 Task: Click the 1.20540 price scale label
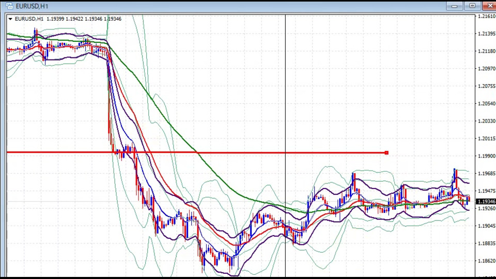[x=487, y=103]
